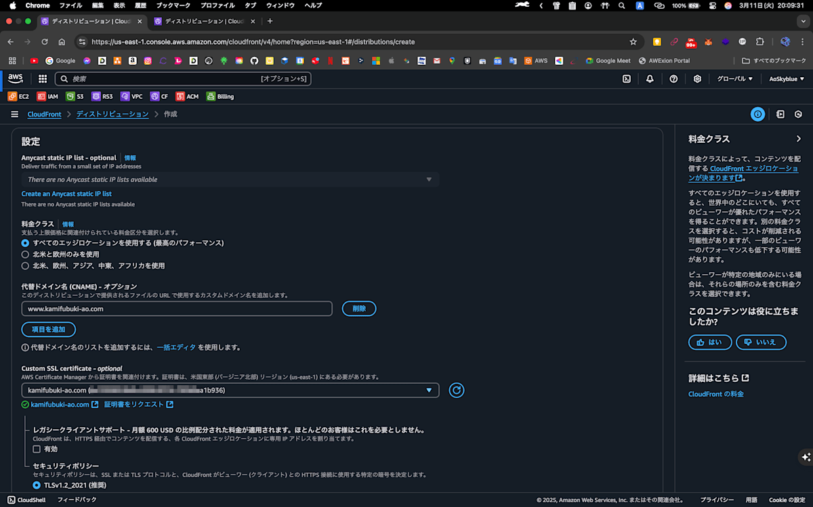This screenshot has width=813, height=507.
Task: Open the AWS support help icon
Action: tap(673, 79)
